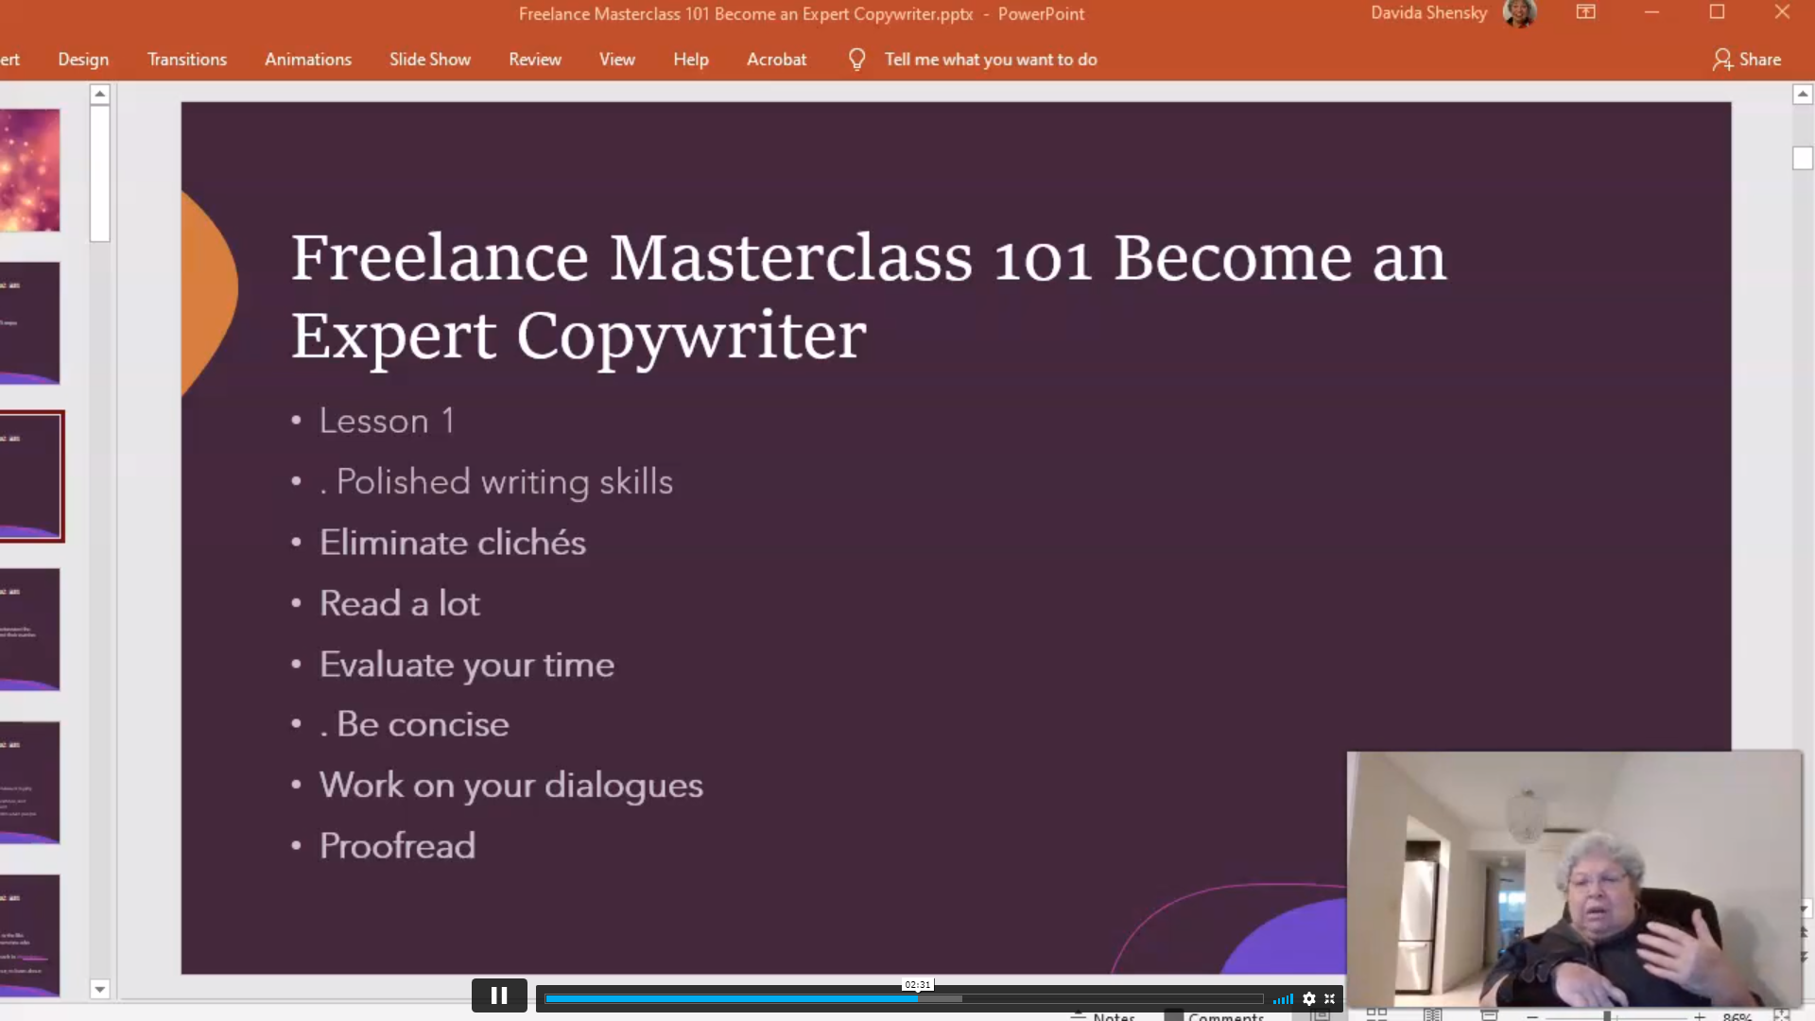Click the Tell me search field
Image resolution: width=1815 pixels, height=1021 pixels.
click(x=990, y=60)
